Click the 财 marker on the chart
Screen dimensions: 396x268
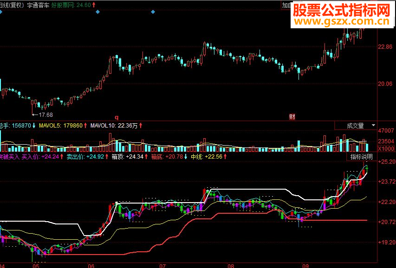(x=292, y=117)
